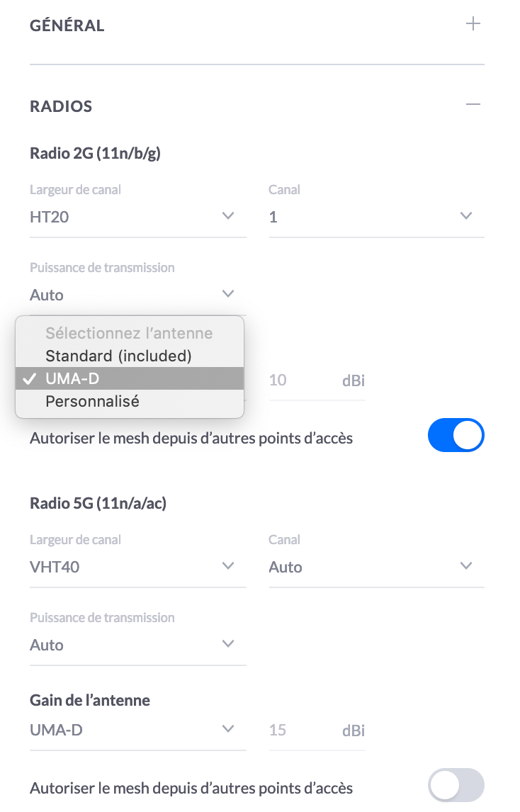Click chevron beside 5G Canal Auto
520x812 pixels.
(466, 566)
